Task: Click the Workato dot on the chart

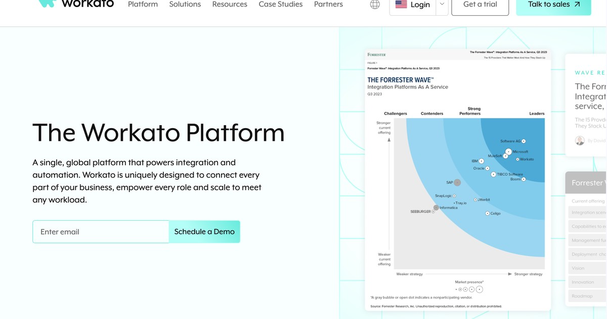Action: tap(517, 159)
